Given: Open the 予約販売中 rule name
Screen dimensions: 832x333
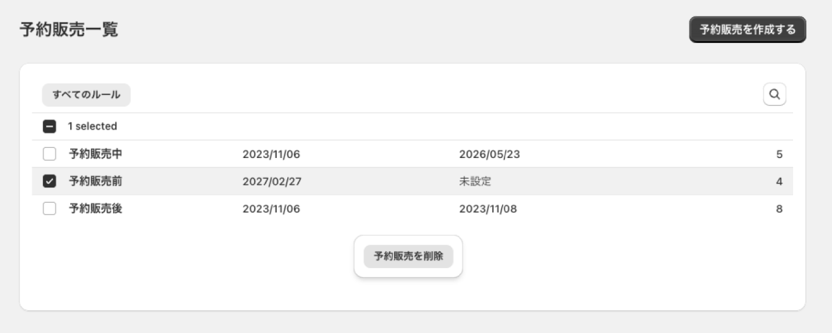Looking at the screenshot, I should coord(96,154).
